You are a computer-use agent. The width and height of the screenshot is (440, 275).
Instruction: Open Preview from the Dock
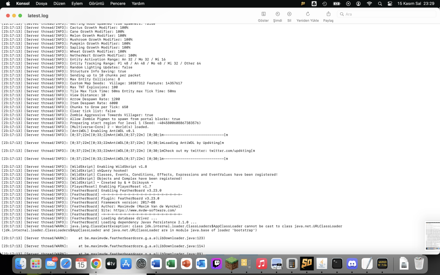pos(277,264)
